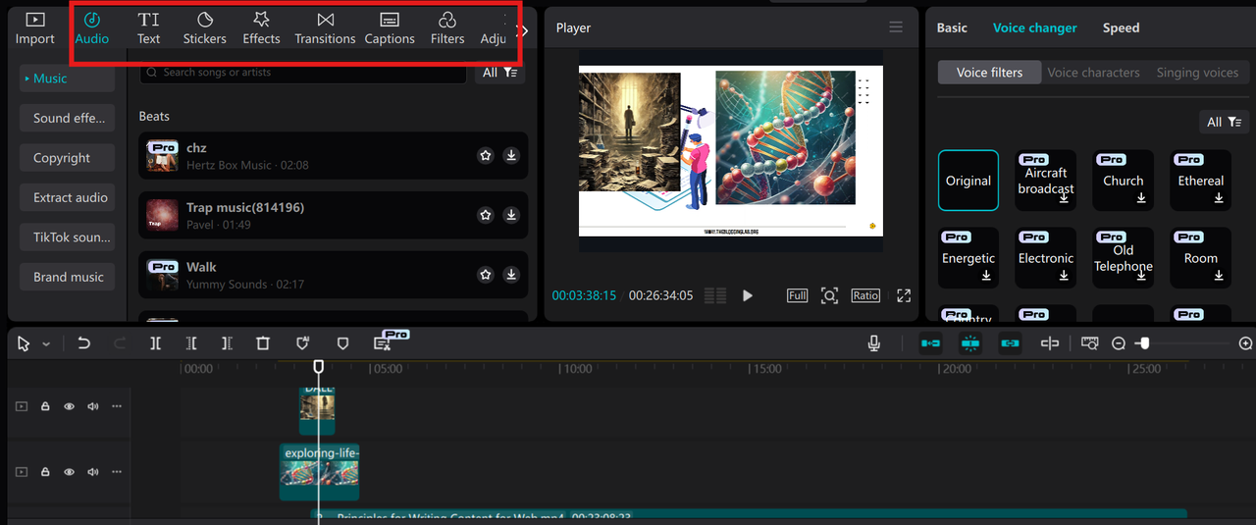Click the Split clip tool icon

click(156, 343)
